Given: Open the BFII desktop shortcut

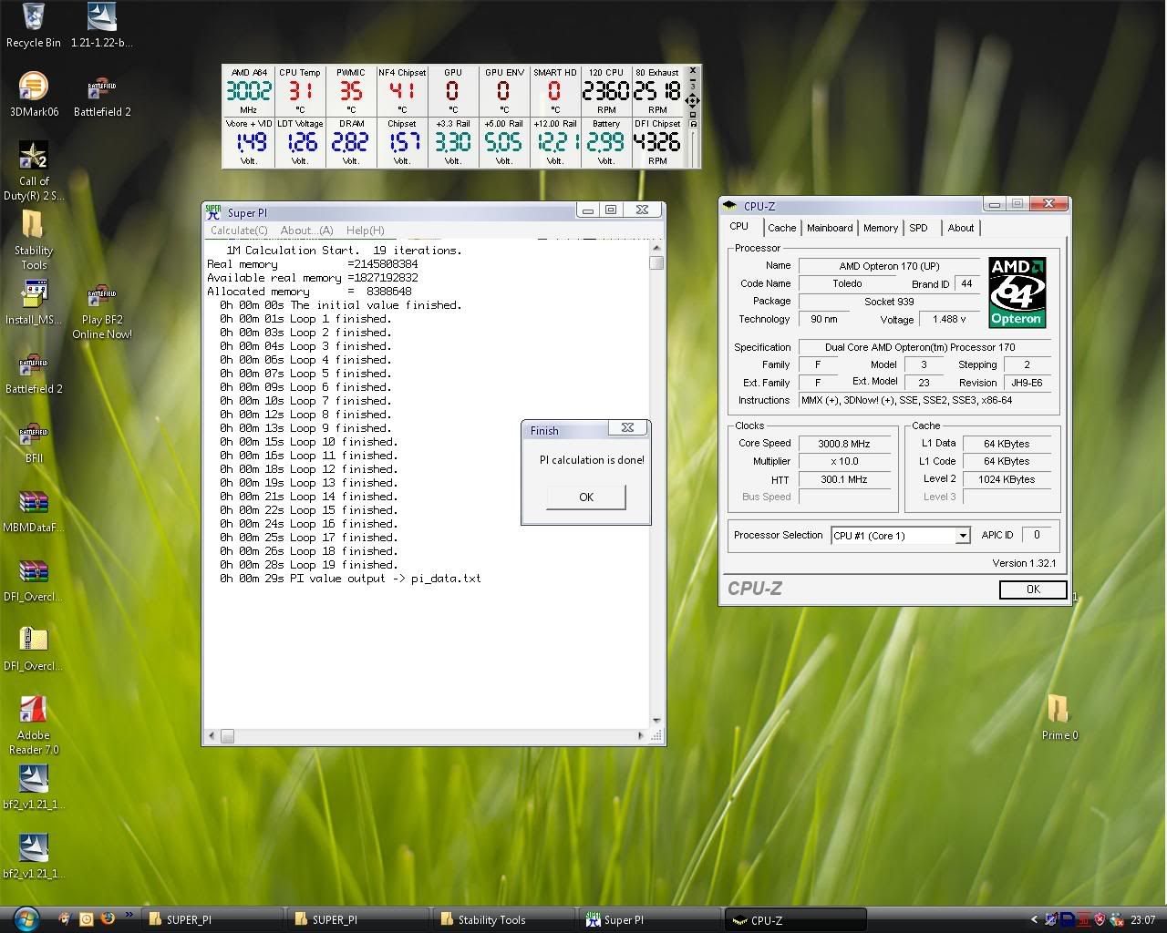Looking at the screenshot, I should pos(34,441).
